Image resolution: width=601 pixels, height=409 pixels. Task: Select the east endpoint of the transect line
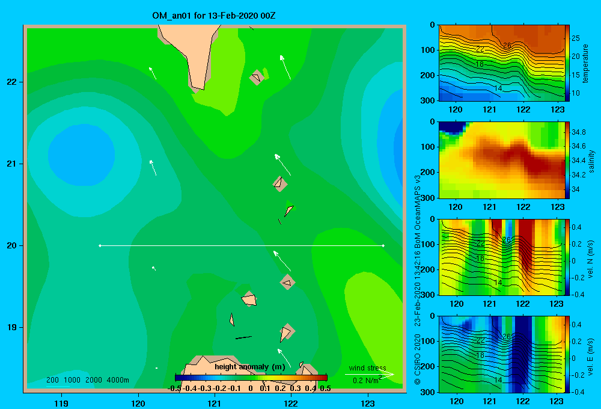click(x=383, y=245)
